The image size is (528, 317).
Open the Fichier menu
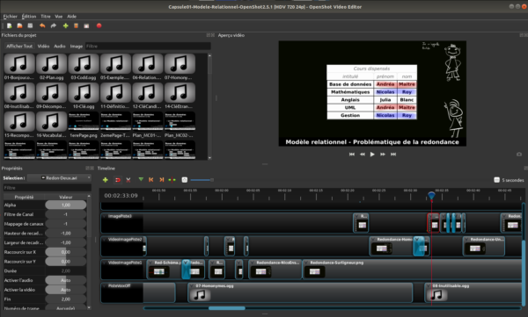pyautogui.click(x=10, y=16)
